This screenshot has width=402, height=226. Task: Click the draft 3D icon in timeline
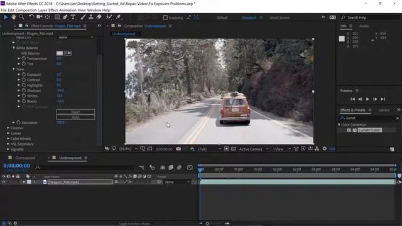pos(152,168)
